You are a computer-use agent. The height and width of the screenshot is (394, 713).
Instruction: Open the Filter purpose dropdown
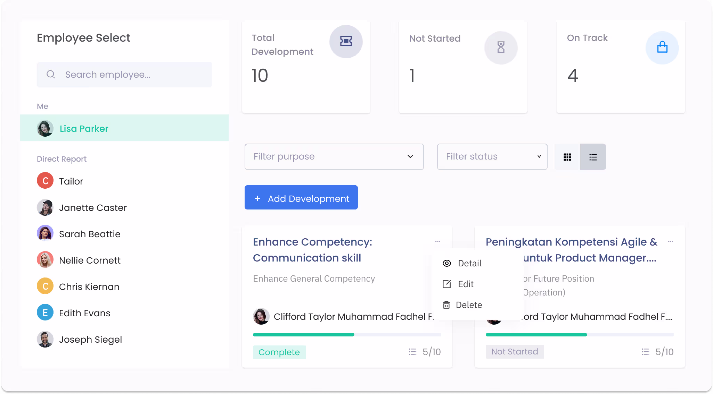click(x=334, y=157)
